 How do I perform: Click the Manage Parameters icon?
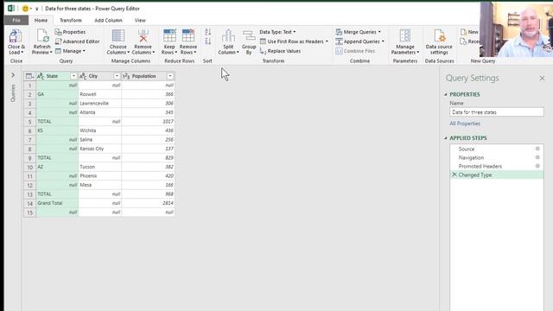tap(405, 36)
